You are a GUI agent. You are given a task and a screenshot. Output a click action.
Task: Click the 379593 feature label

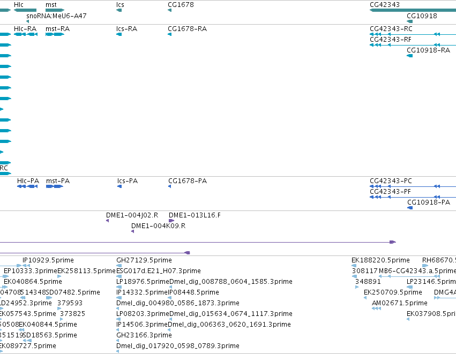pos(70,303)
